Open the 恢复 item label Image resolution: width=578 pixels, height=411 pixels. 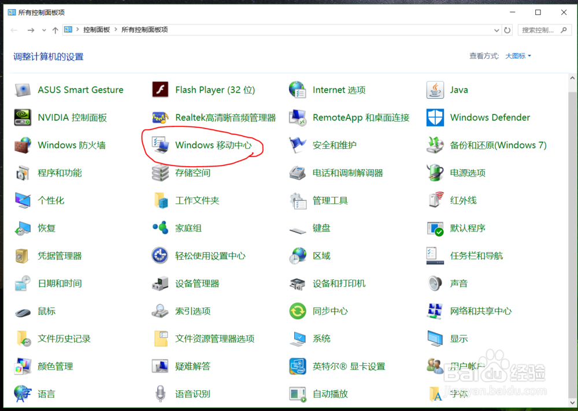(46, 228)
